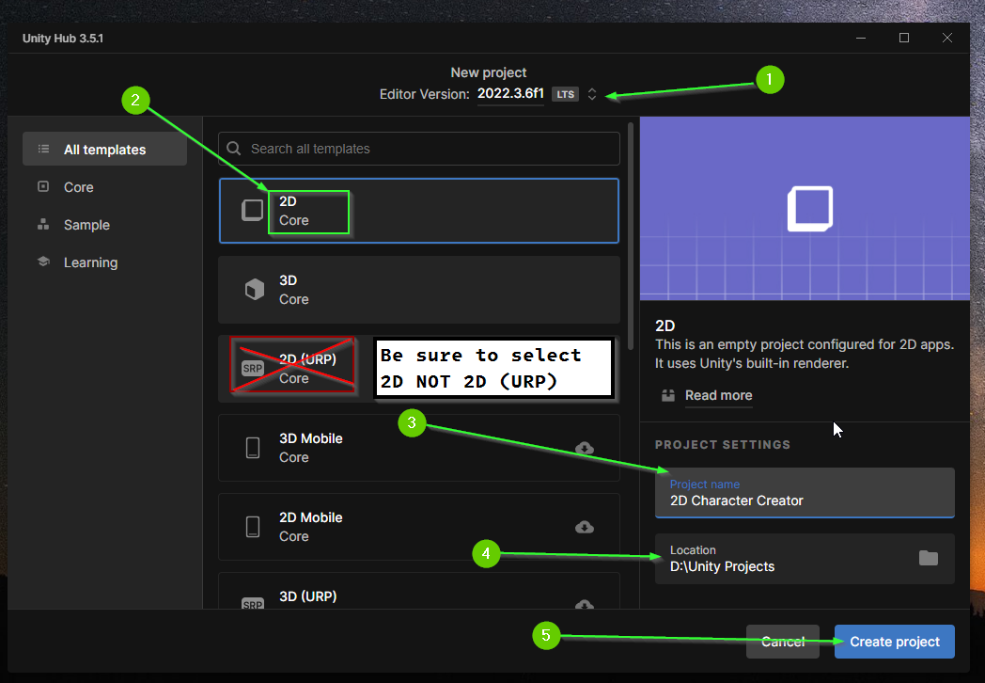Click the 2D template preview image
985x683 pixels.
(805, 207)
